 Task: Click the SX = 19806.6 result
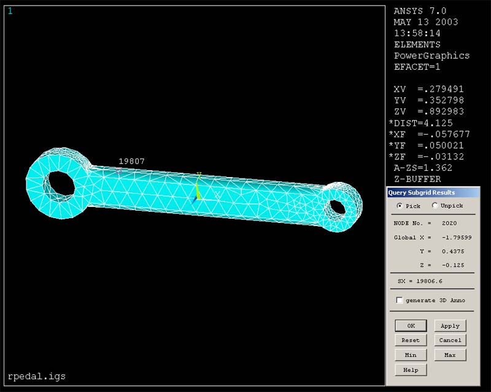coord(420,281)
